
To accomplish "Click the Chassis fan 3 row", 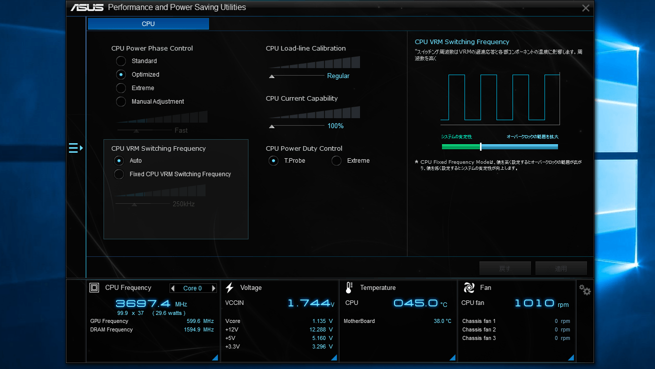I will [x=516, y=338].
